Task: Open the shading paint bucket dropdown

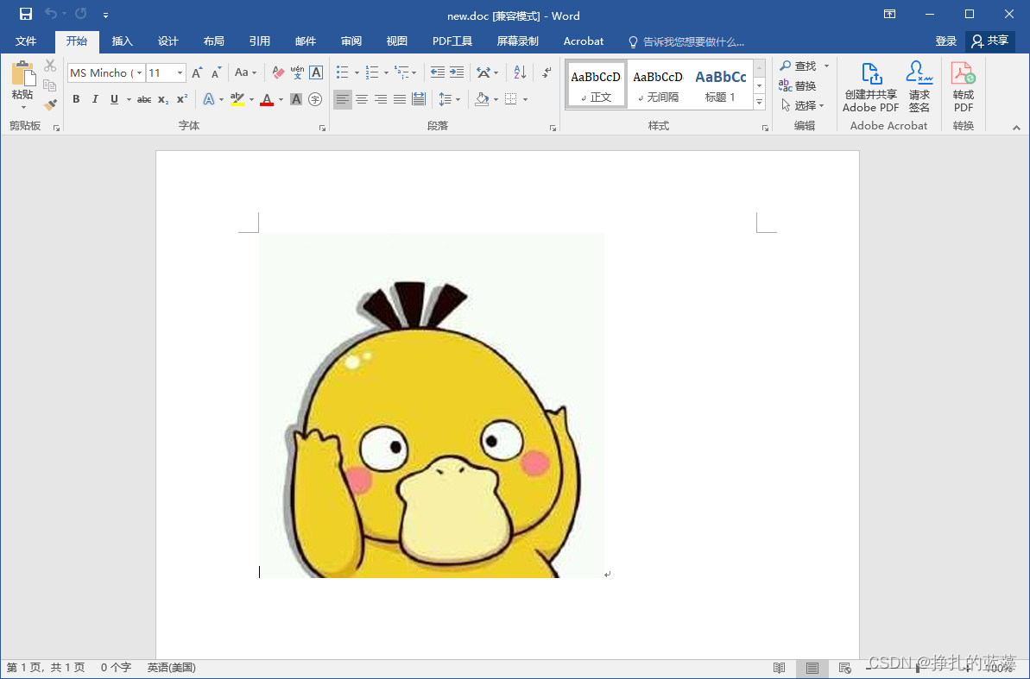Action: [x=496, y=100]
